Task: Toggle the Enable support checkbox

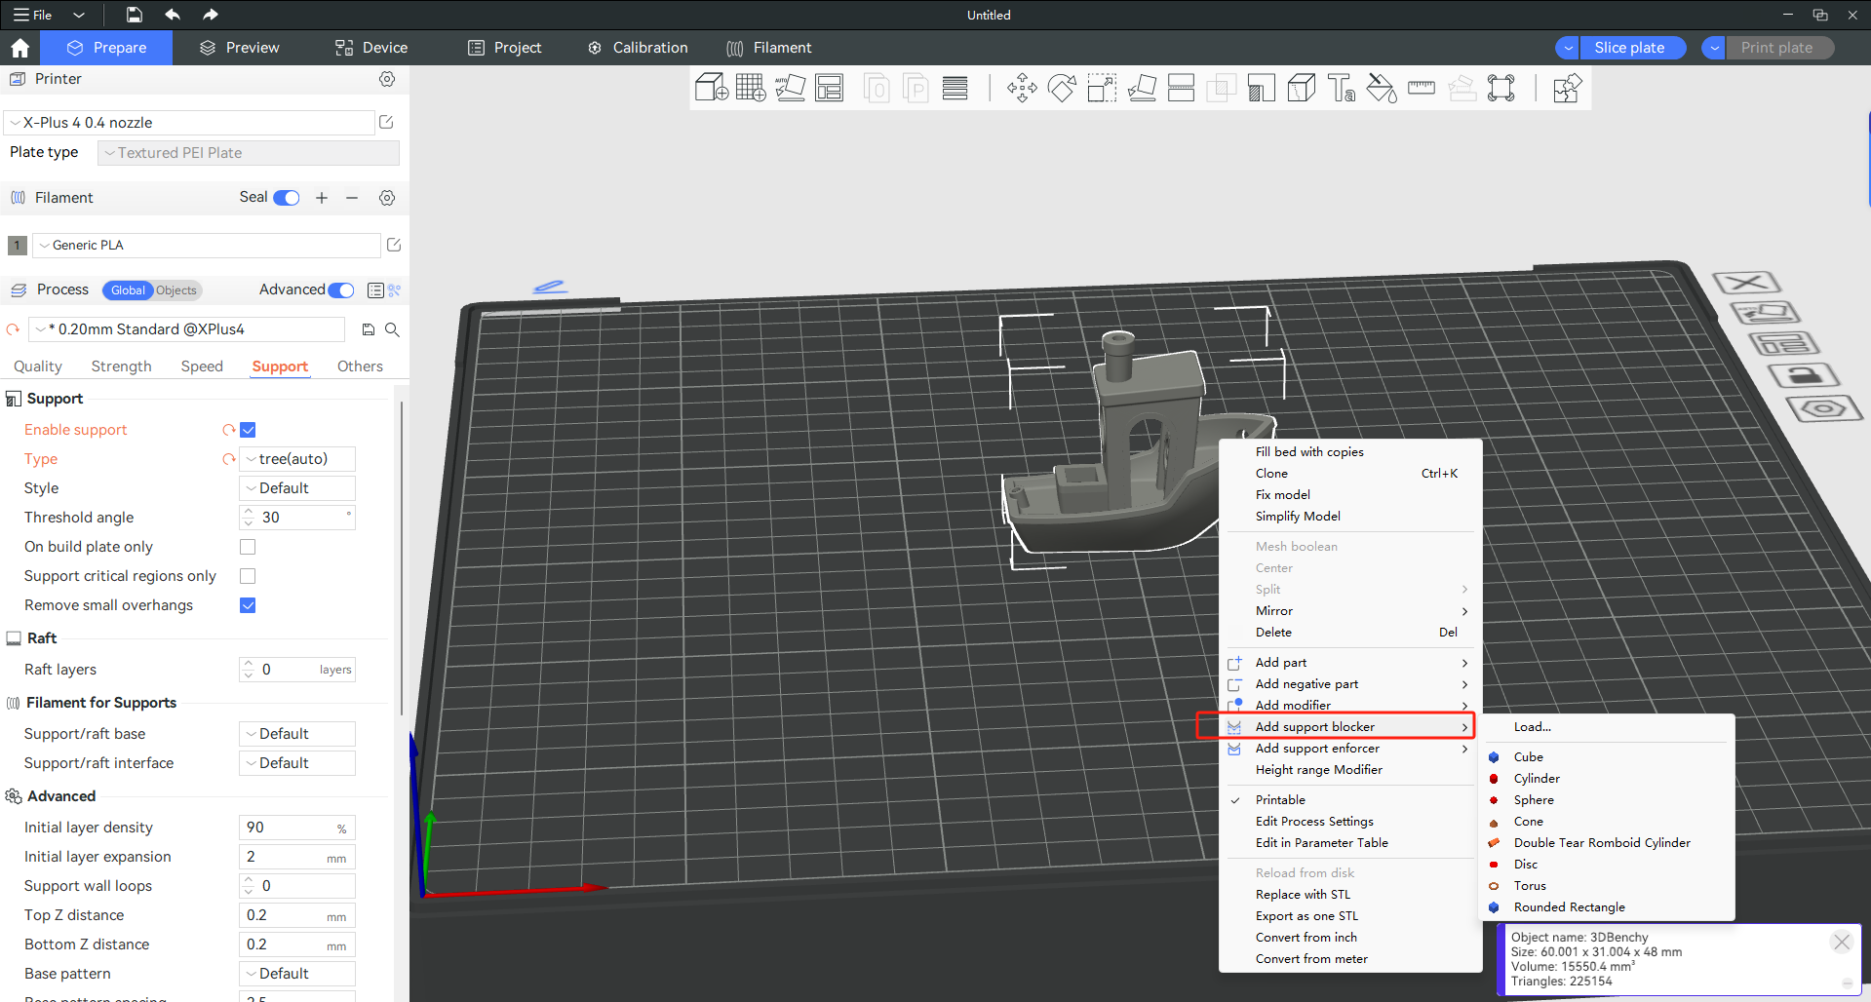Action: [248, 430]
